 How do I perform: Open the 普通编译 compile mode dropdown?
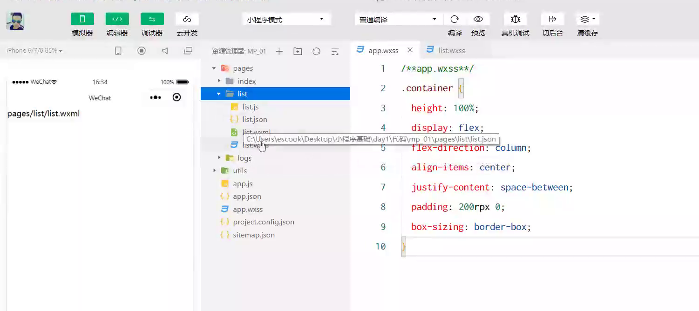[x=398, y=19]
